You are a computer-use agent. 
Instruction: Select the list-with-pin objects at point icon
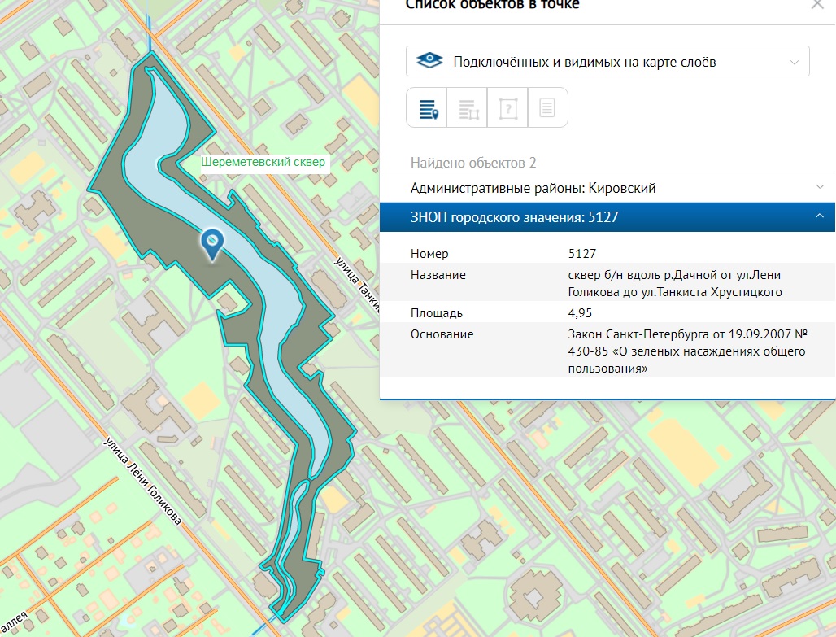[x=427, y=108]
